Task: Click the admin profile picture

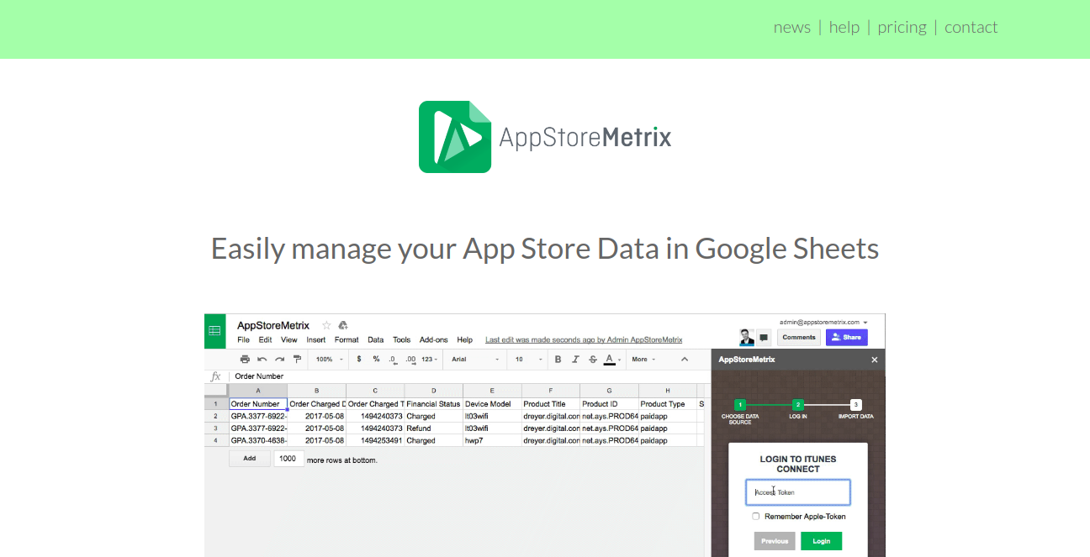Action: tap(747, 337)
